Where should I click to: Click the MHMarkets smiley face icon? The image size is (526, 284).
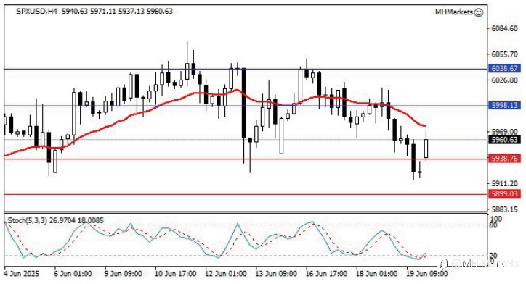click(479, 12)
